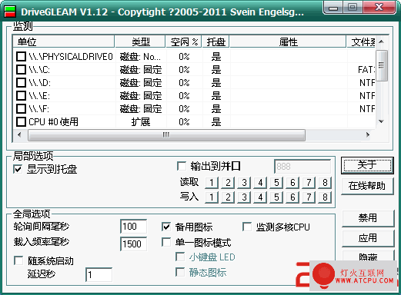Enable 随系统启动 checkbox
The image size is (401, 295).
pyautogui.click(x=18, y=261)
